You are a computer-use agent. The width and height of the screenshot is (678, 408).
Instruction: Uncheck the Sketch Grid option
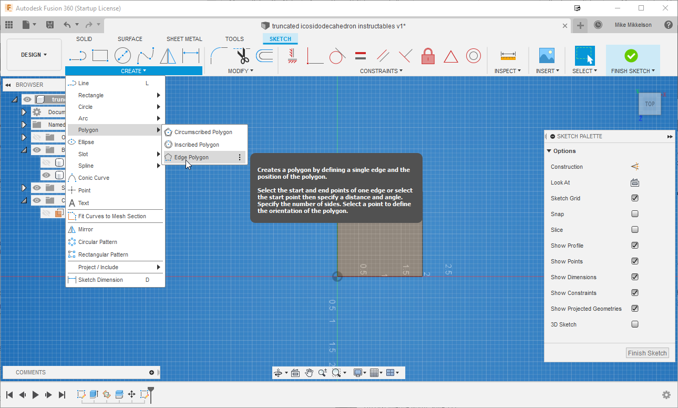pyautogui.click(x=634, y=198)
